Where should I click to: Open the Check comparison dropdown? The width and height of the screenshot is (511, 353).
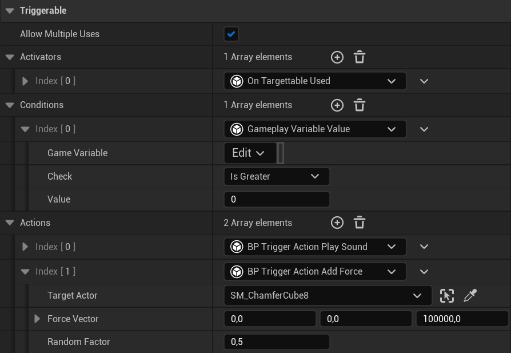click(277, 176)
